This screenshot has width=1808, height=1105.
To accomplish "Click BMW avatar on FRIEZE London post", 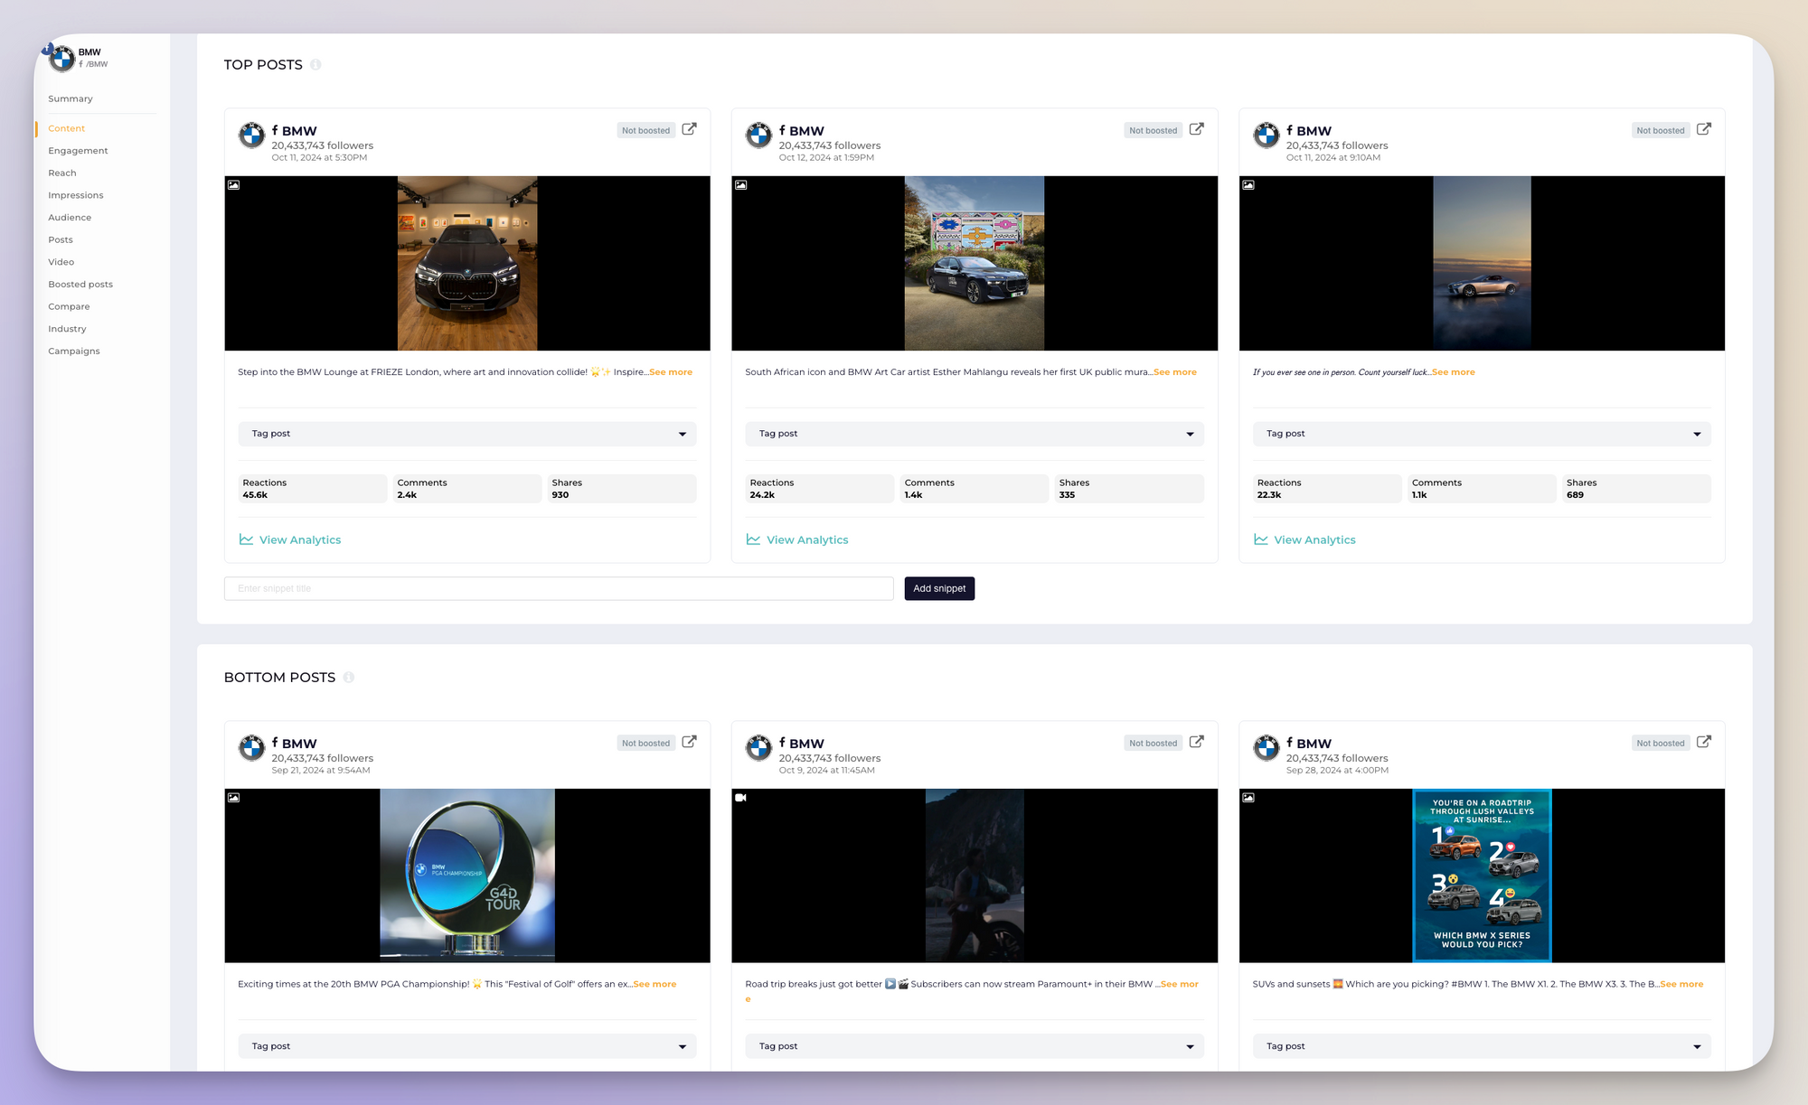I will pos(251,136).
